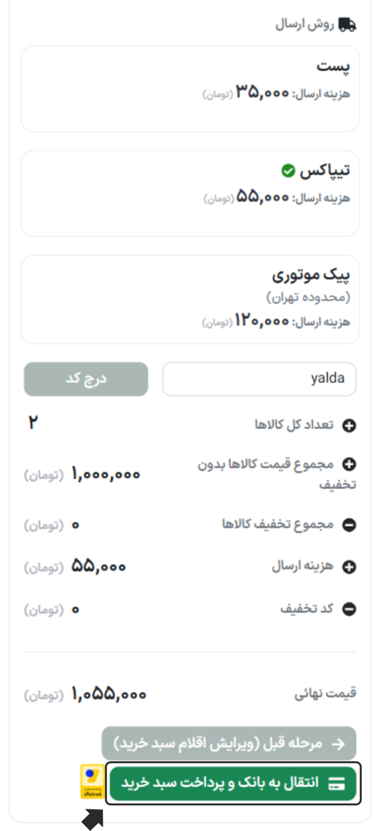Select the Tipax shipping option for 55,000
Screen dimensions: 378x831
point(190,194)
